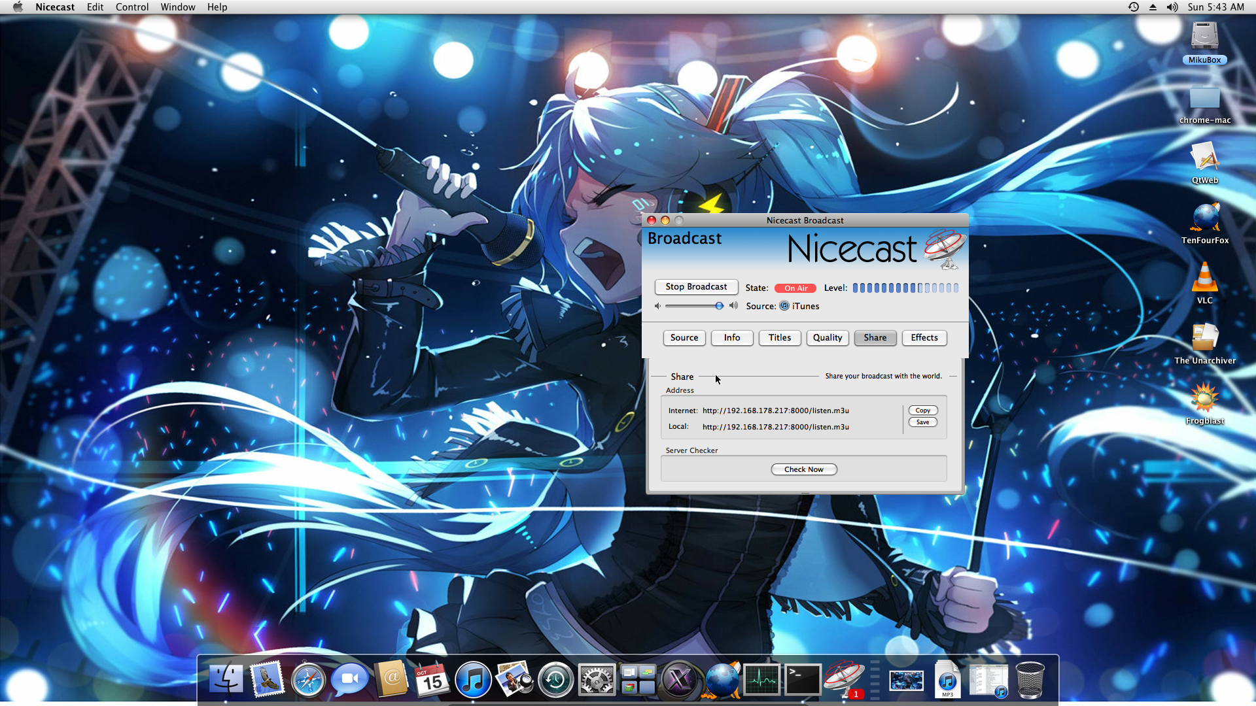Click the iTunes source icon
The width and height of the screenshot is (1256, 706).
pyautogui.click(x=784, y=306)
